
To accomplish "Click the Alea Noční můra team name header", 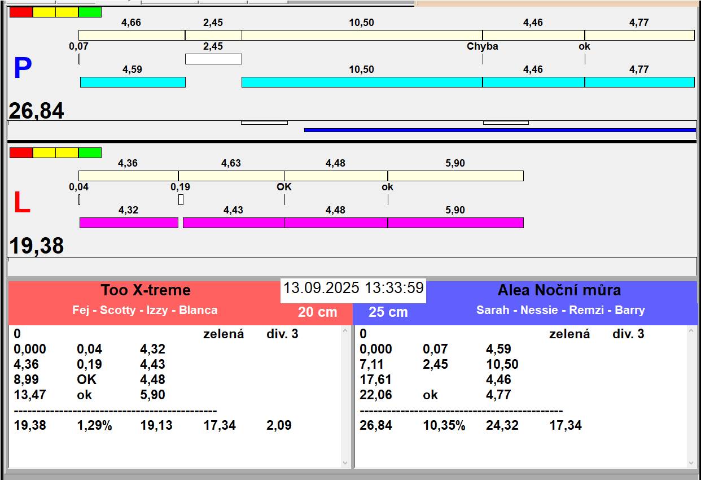I will (x=559, y=290).
